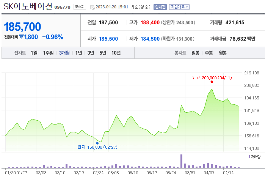This screenshot has height=181, width=265.
Task: Click the 04/07 date axis label
Action: [x=209, y=173]
